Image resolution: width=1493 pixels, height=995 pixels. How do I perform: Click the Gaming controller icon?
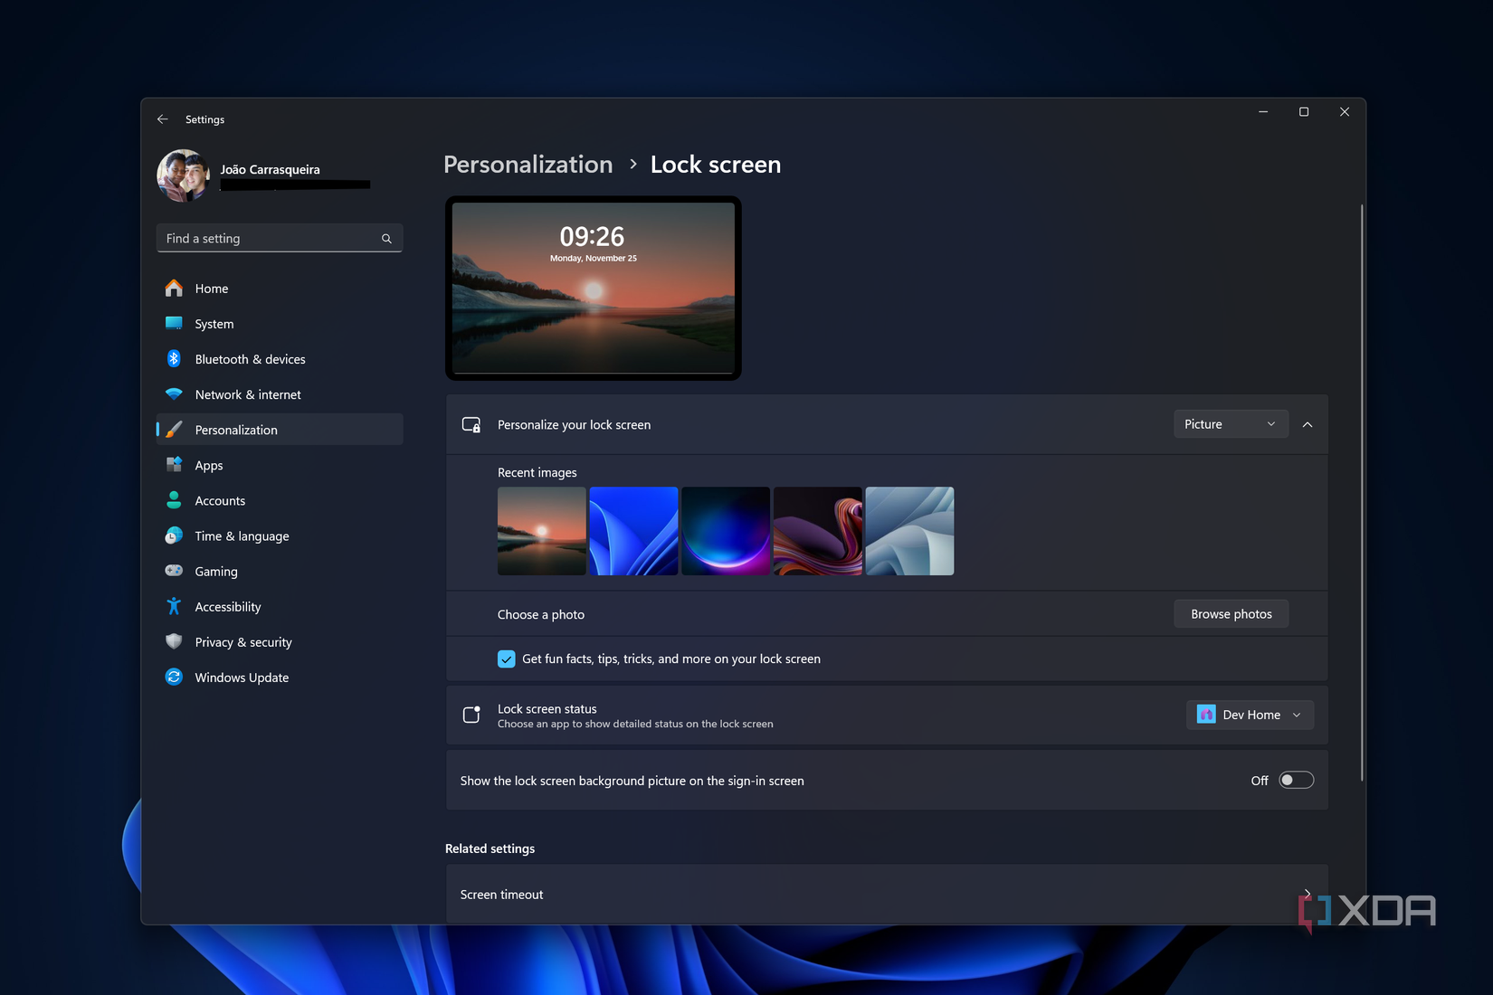174,571
